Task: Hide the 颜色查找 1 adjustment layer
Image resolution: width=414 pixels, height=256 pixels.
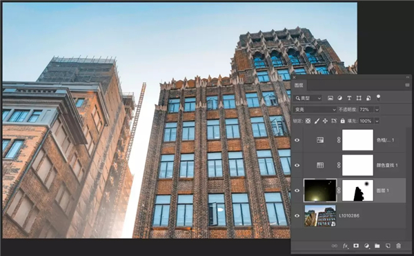Action: (297, 165)
